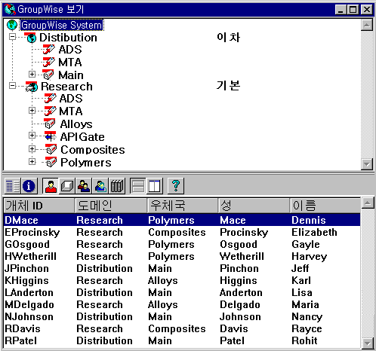
Task: Select the RPatel user row
Action: 182,340
